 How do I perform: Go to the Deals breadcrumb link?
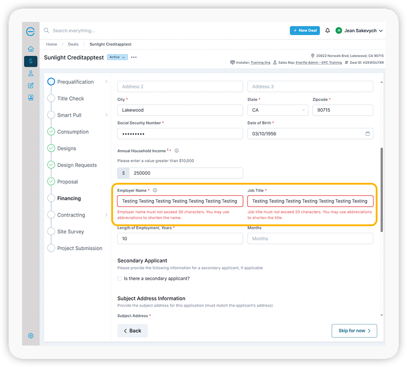(x=73, y=44)
